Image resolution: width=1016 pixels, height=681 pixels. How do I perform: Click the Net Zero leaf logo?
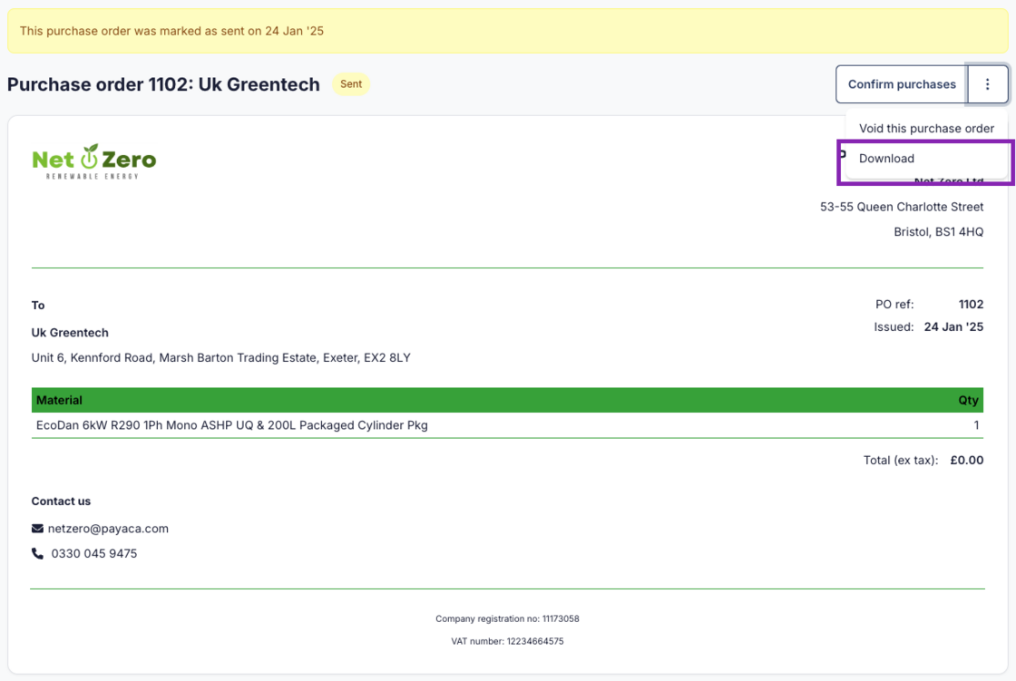[x=93, y=161]
